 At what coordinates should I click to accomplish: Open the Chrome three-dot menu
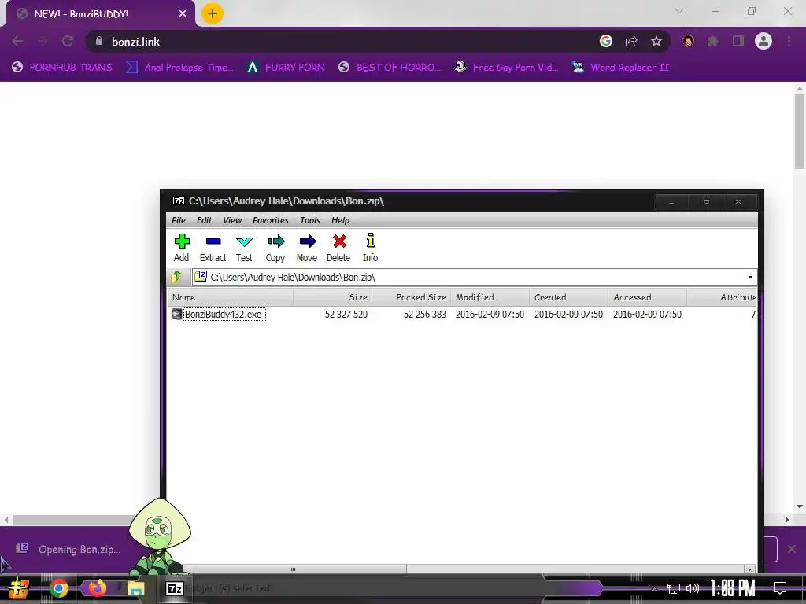(789, 41)
